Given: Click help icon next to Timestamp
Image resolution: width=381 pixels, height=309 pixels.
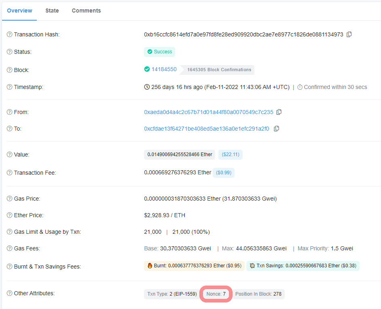Looking at the screenshot, I should (10, 87).
